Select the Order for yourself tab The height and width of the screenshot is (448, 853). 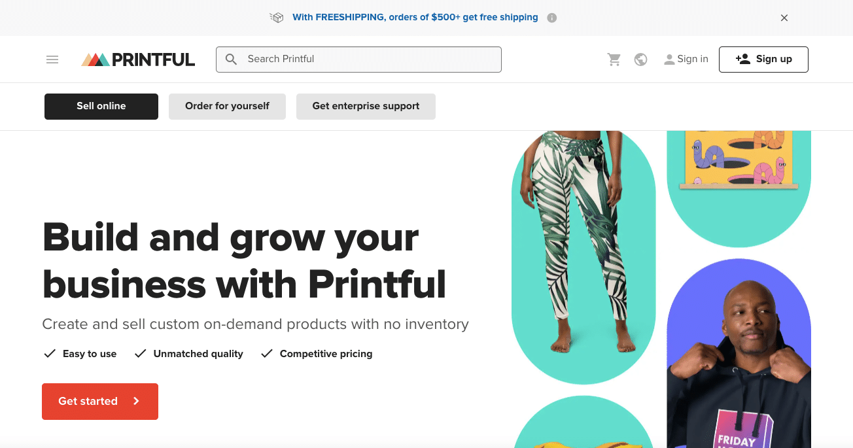[227, 106]
